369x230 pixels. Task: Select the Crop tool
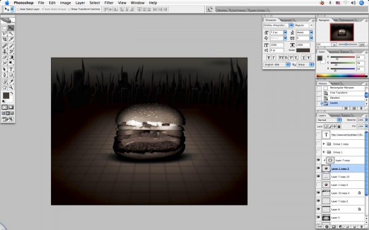point(4,39)
